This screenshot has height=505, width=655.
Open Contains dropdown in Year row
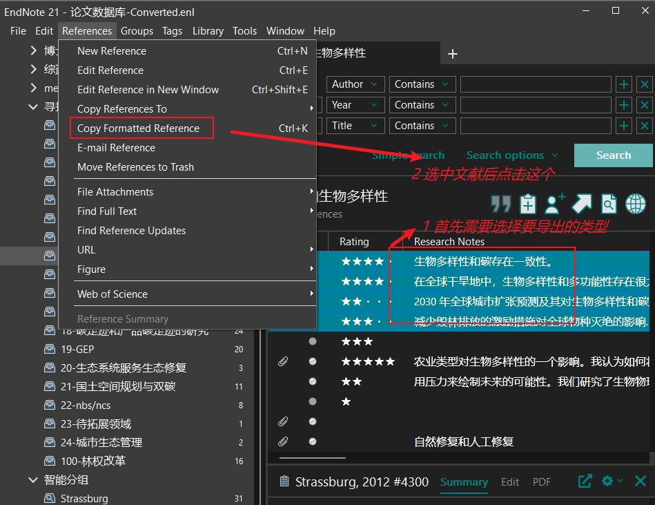(422, 105)
